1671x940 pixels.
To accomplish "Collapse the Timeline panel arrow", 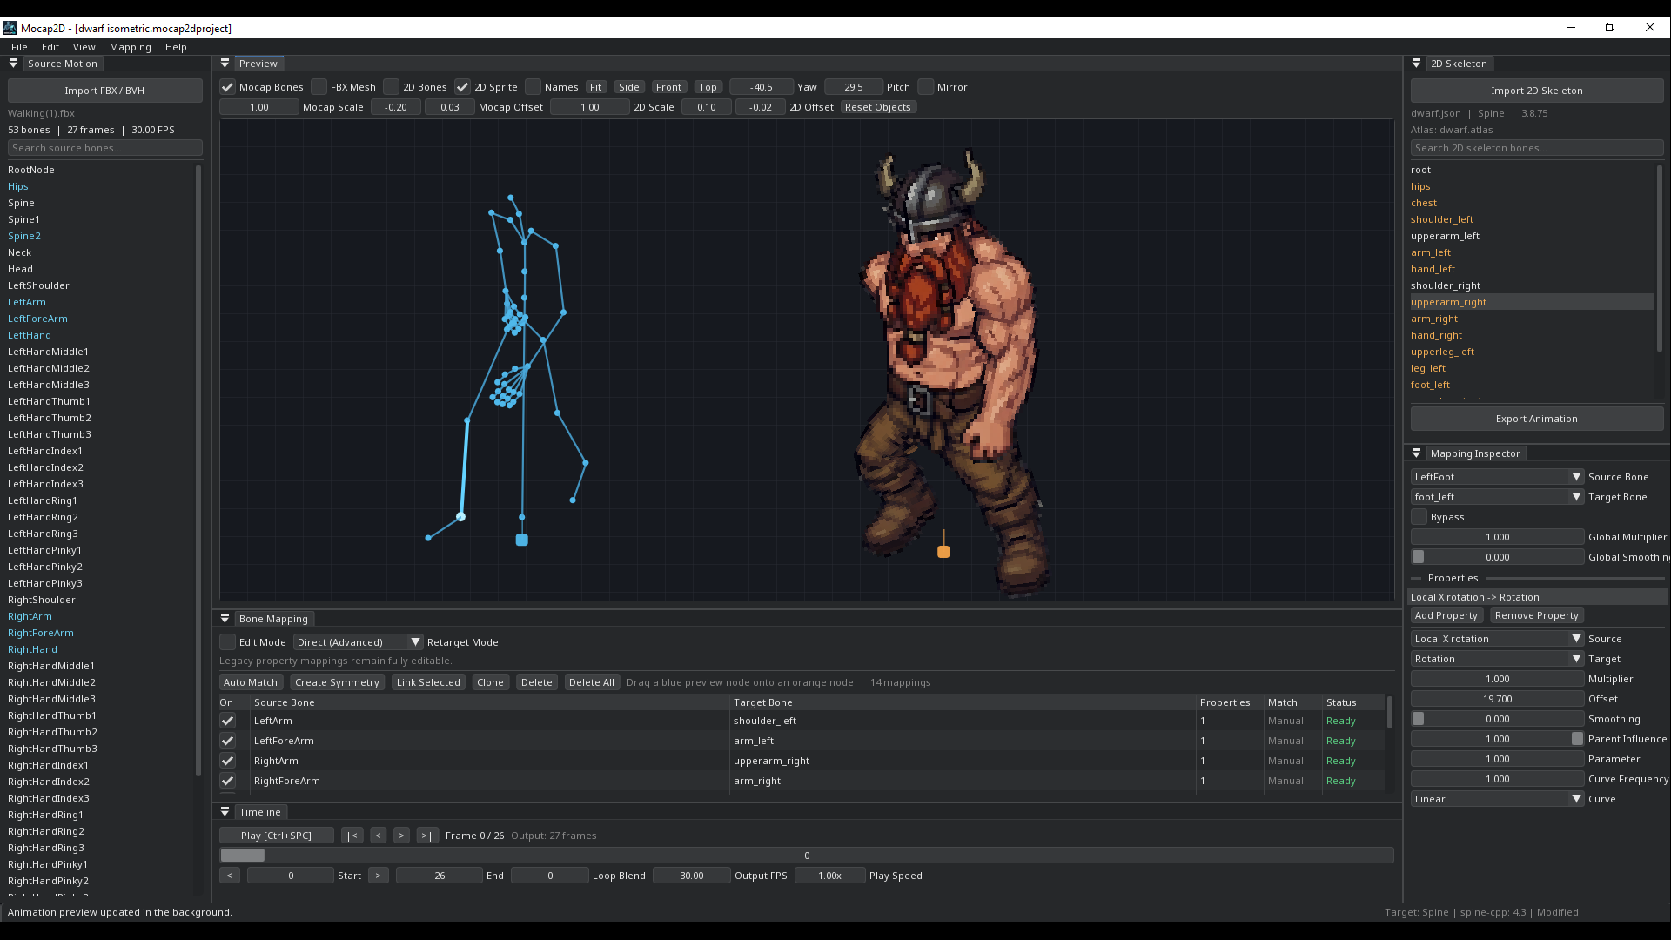I will tap(225, 812).
